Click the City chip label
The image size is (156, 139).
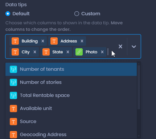(x=26, y=52)
